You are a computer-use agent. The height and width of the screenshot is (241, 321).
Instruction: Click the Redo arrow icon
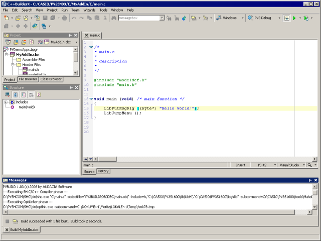click(x=81, y=18)
